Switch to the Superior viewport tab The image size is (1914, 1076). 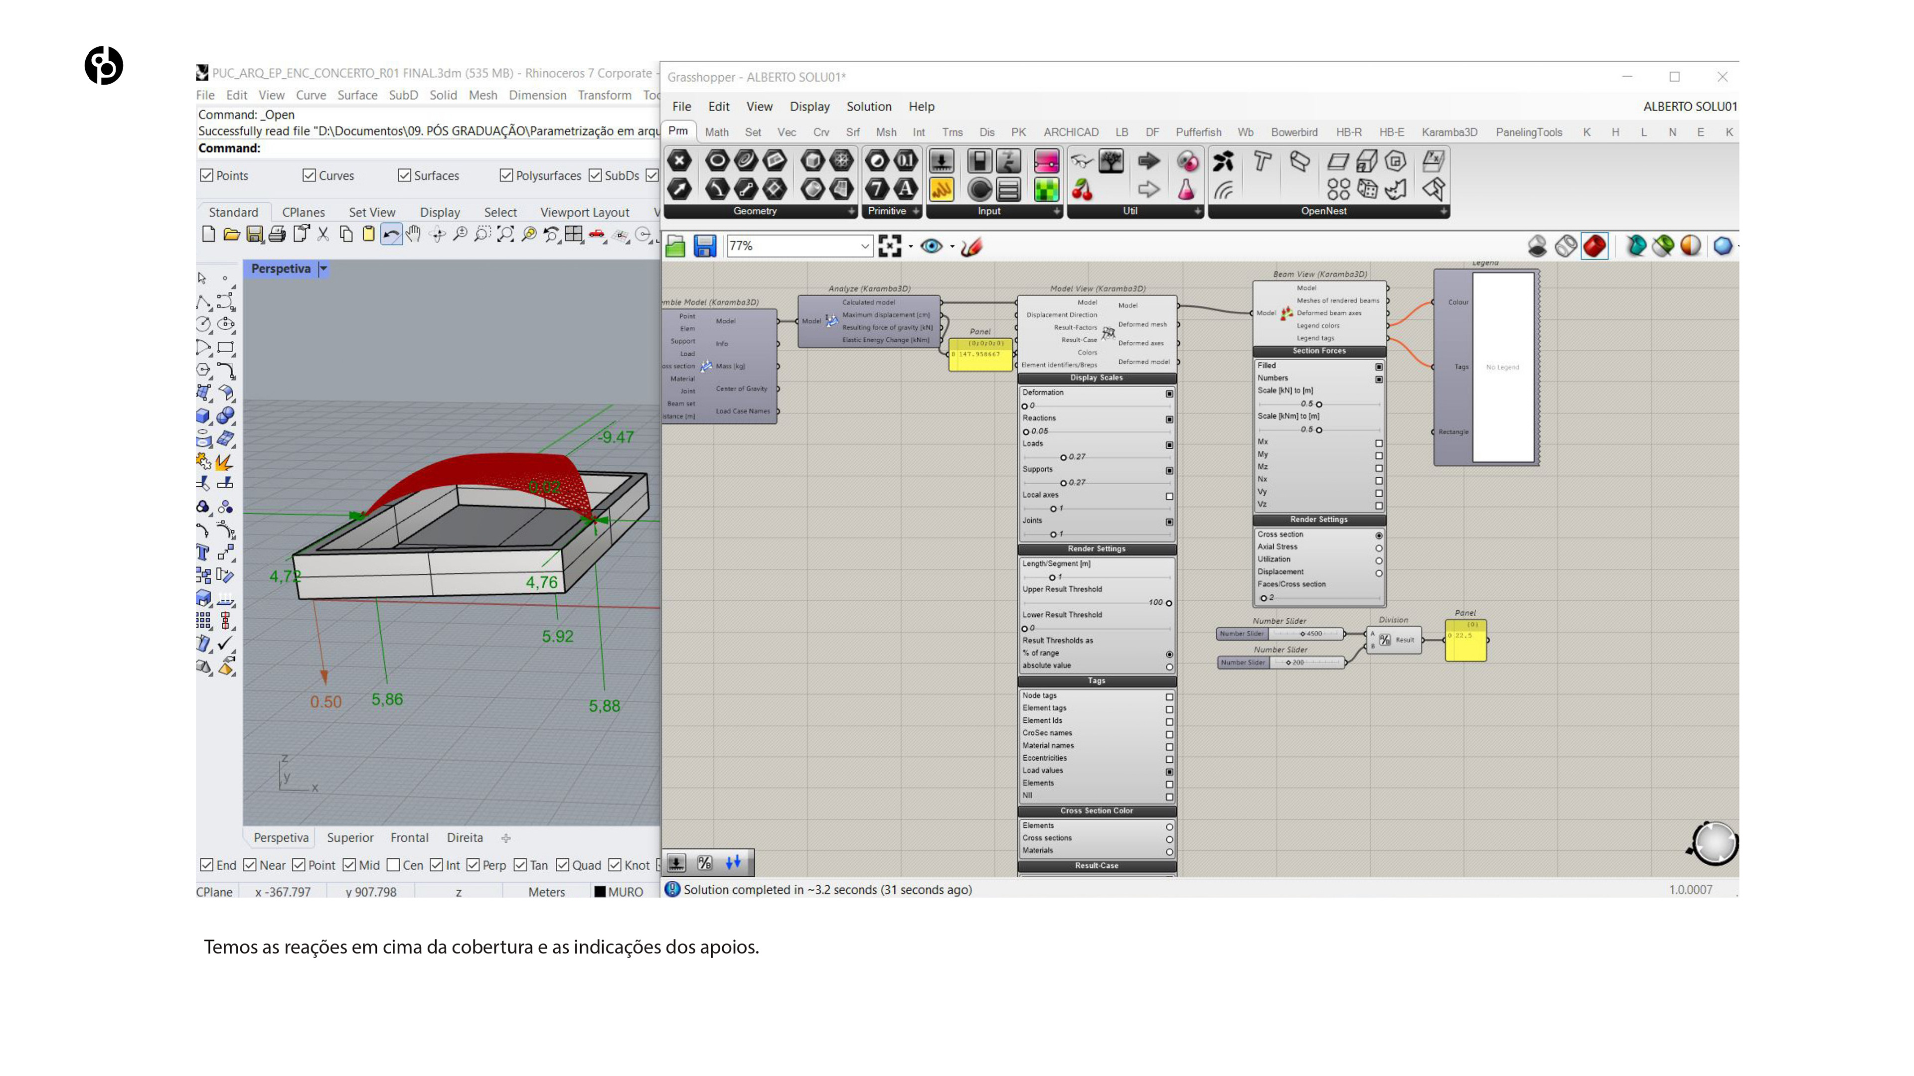point(350,837)
